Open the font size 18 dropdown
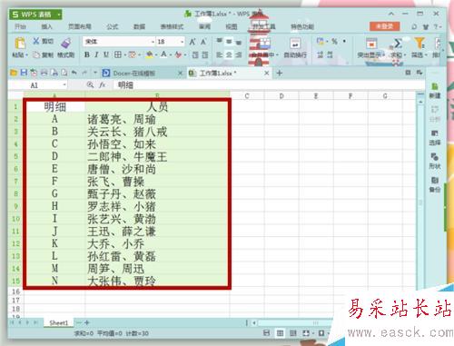Screen dimensions: 454x346 (183, 42)
